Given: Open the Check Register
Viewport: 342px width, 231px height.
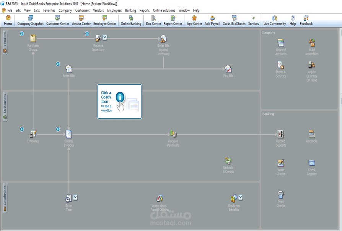Looking at the screenshot, I should pyautogui.click(x=312, y=163).
